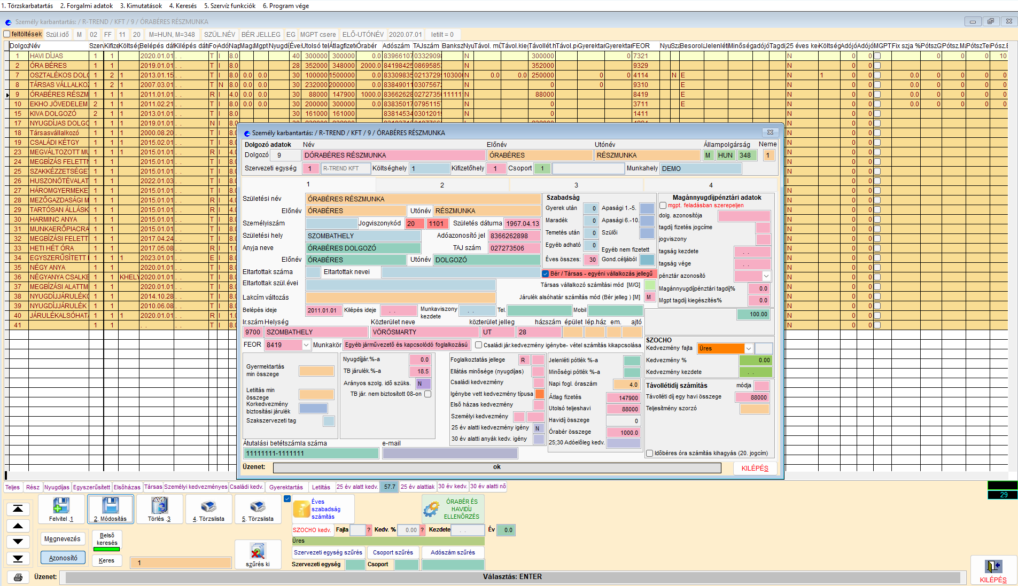
Task: Click the szűrés ki filter-off icon
Action: 258,551
